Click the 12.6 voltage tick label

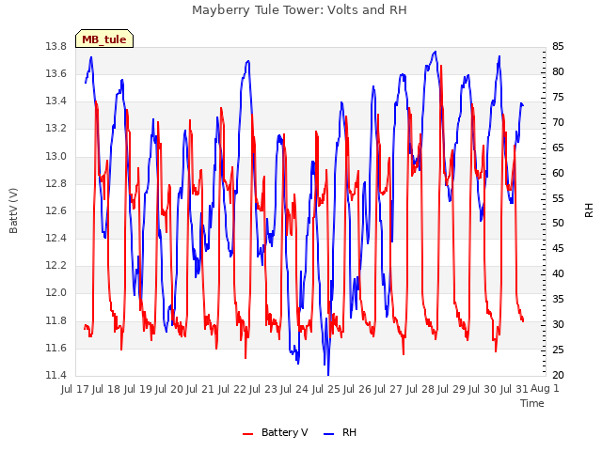point(56,211)
